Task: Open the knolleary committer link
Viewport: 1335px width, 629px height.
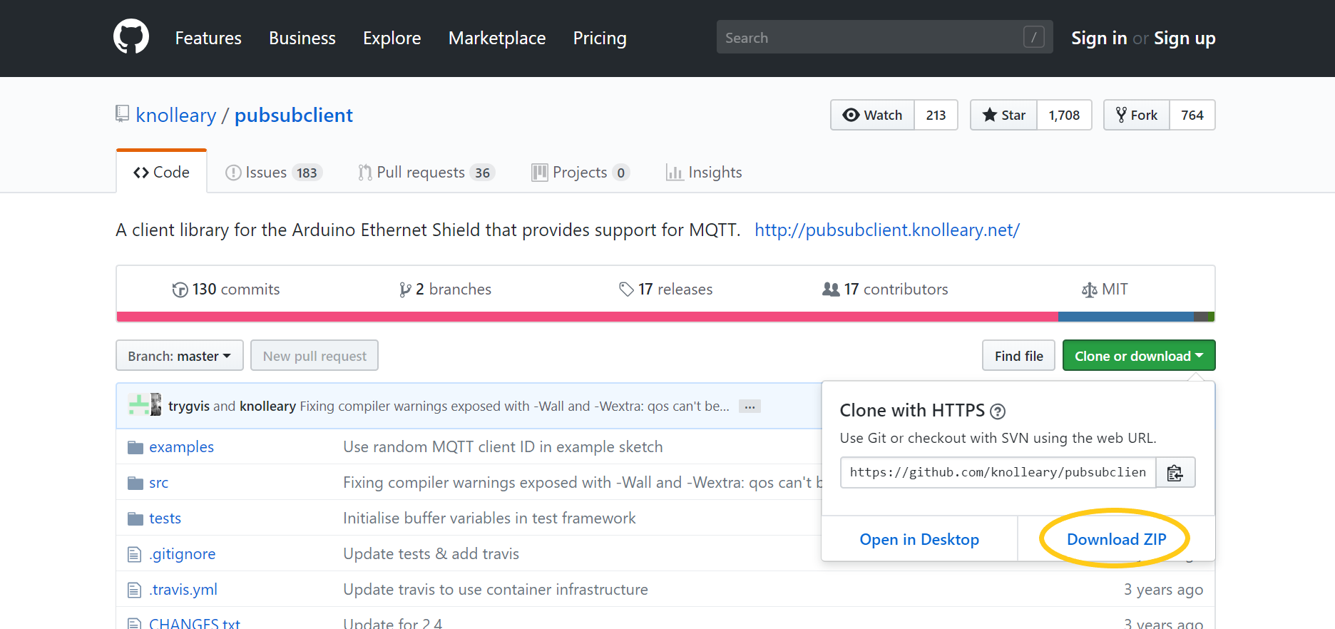Action: (267, 406)
